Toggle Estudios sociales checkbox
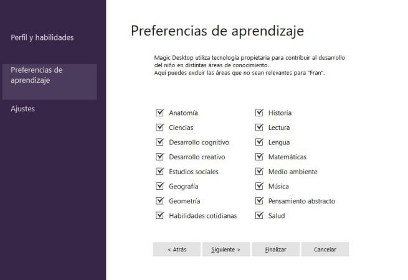408x280 pixels. (159, 172)
